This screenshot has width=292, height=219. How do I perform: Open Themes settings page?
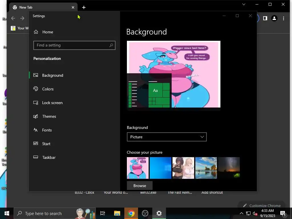(x=49, y=116)
